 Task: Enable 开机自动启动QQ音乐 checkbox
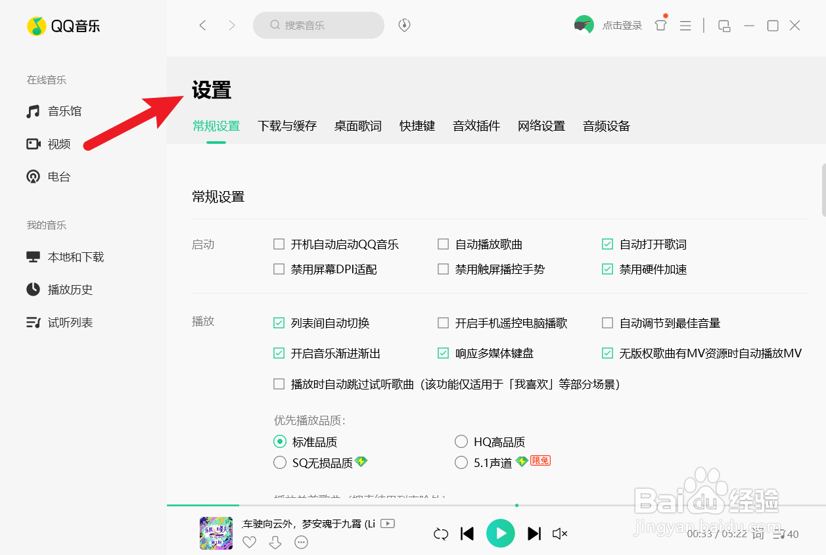click(279, 244)
